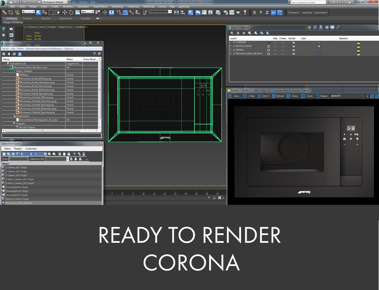Open the Lighting layer color swatch
Viewport: 379px width, 290px height.
tap(319, 50)
